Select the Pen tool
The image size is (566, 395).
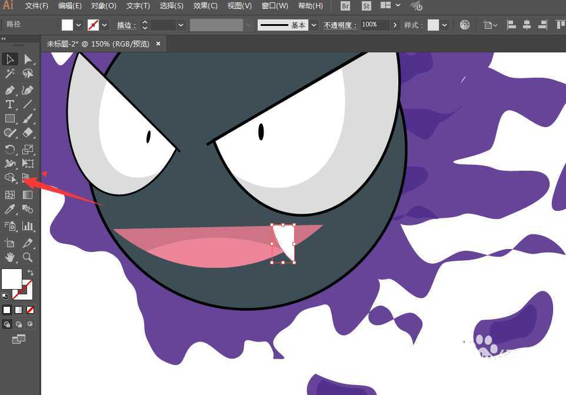[10, 90]
